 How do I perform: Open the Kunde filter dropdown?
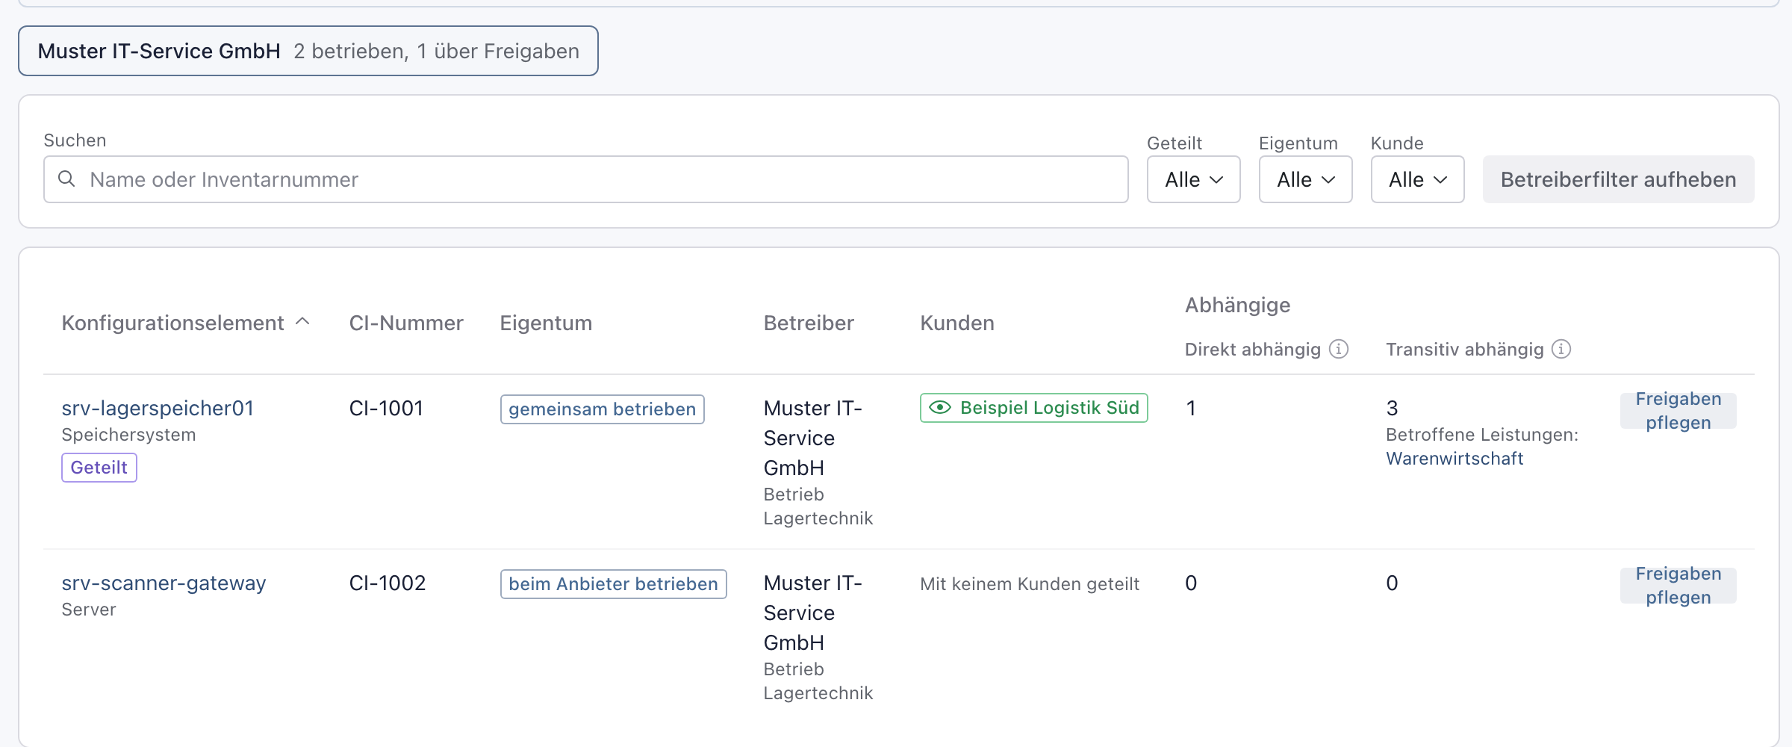tap(1417, 179)
